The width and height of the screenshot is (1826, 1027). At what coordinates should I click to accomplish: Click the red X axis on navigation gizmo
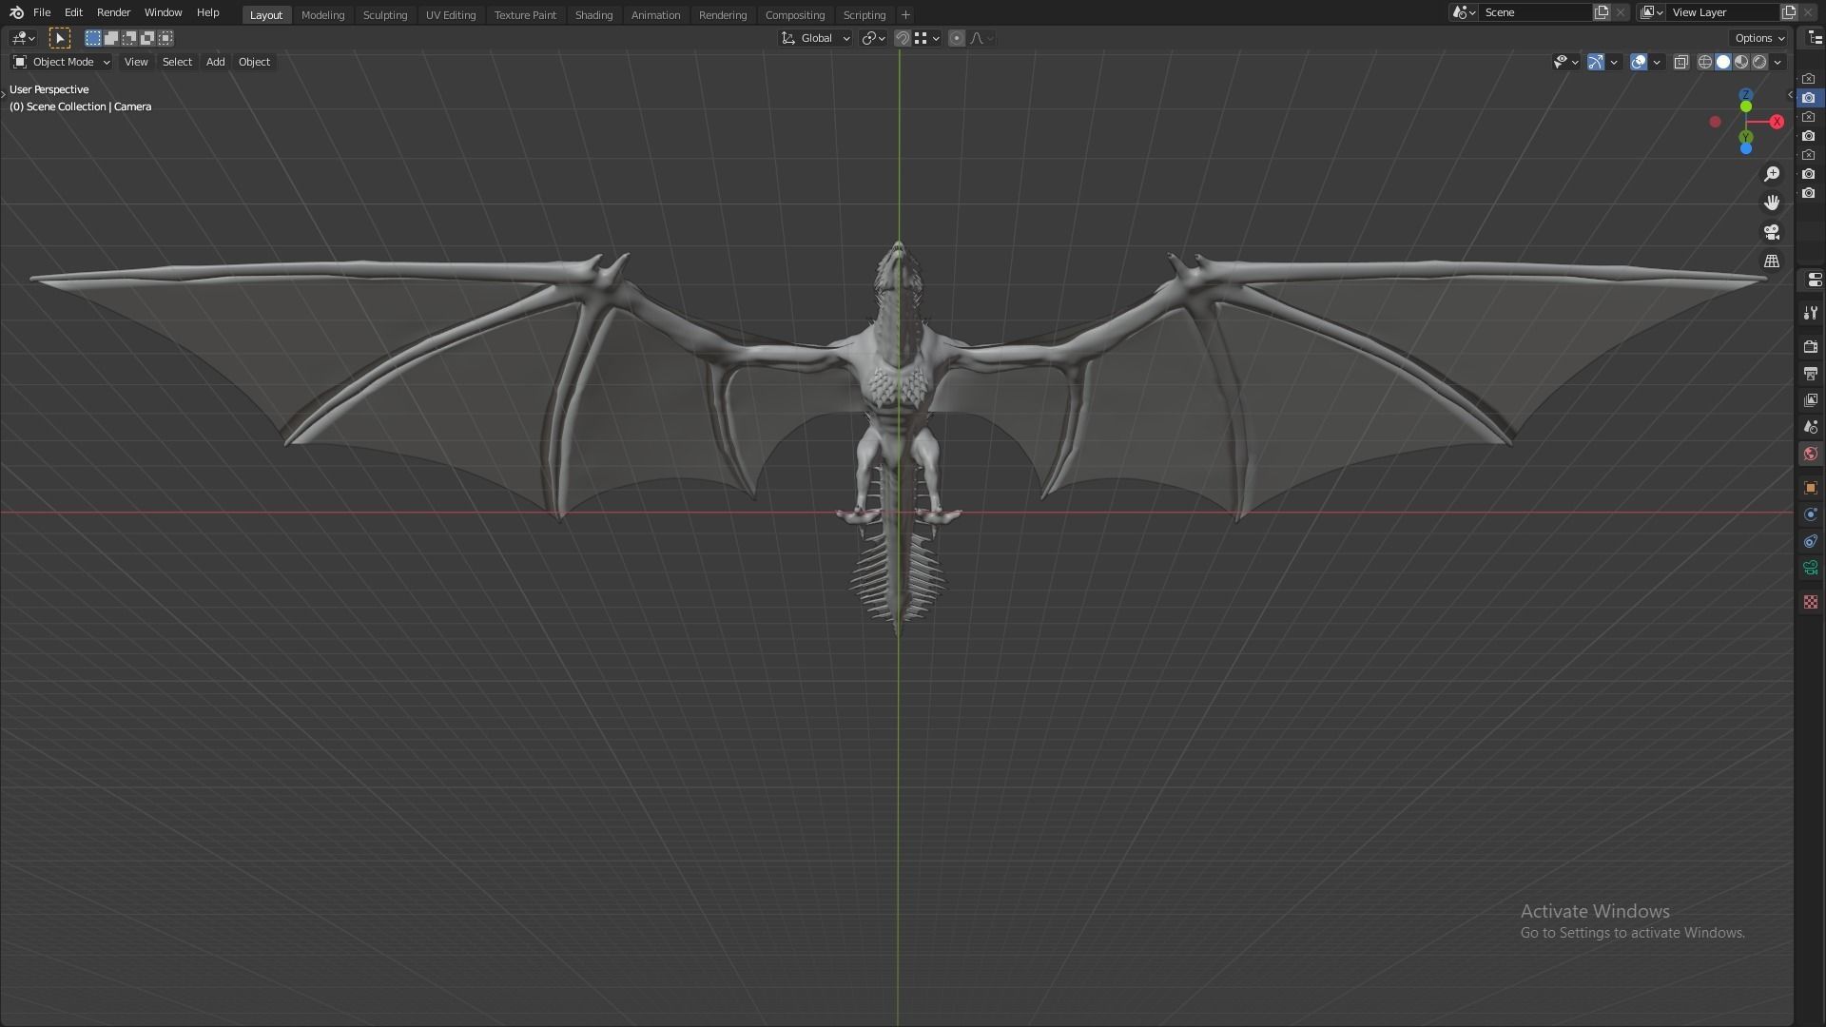click(1777, 122)
